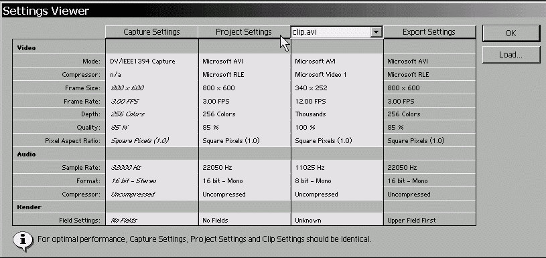Open the clip.avi dropdown arrow
The height and width of the screenshot is (258, 546).
(x=375, y=32)
